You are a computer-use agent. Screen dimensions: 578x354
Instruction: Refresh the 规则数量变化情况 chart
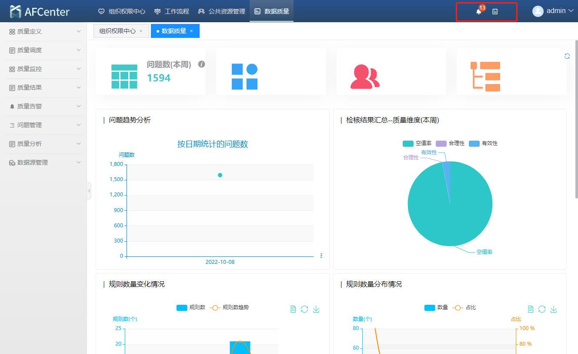click(x=304, y=309)
